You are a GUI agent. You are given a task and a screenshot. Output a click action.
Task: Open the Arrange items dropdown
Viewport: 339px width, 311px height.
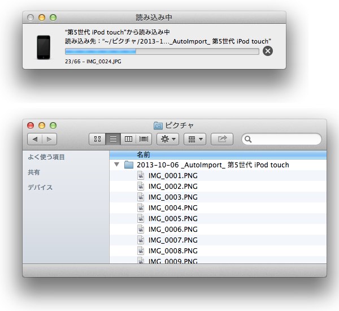coord(195,139)
